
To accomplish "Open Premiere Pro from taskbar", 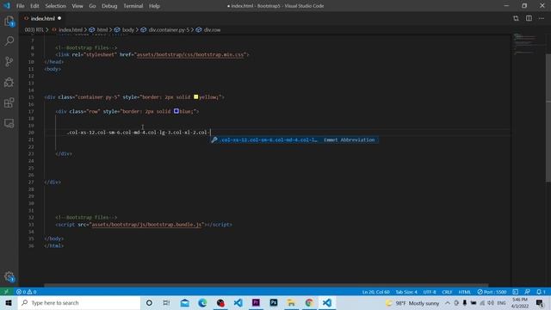I will click(256, 302).
